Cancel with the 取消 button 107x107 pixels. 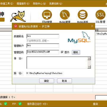click(x=64, y=81)
